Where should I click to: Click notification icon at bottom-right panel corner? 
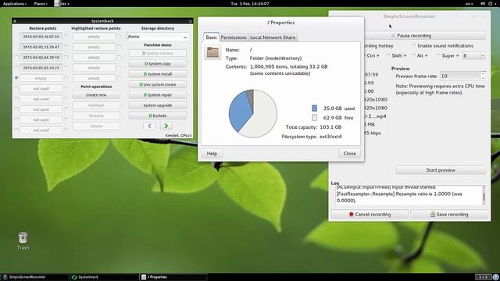point(495,277)
